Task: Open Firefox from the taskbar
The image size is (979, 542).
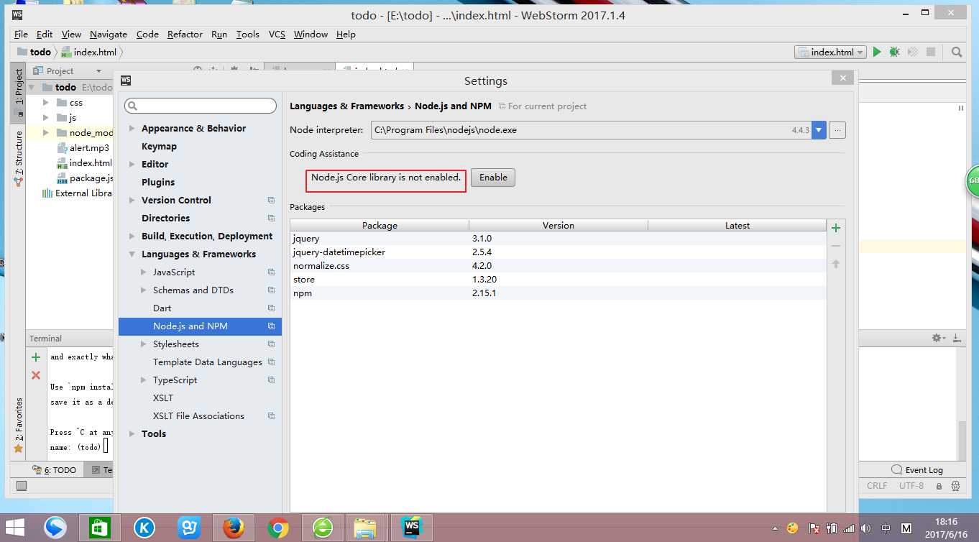Action: coord(233,528)
